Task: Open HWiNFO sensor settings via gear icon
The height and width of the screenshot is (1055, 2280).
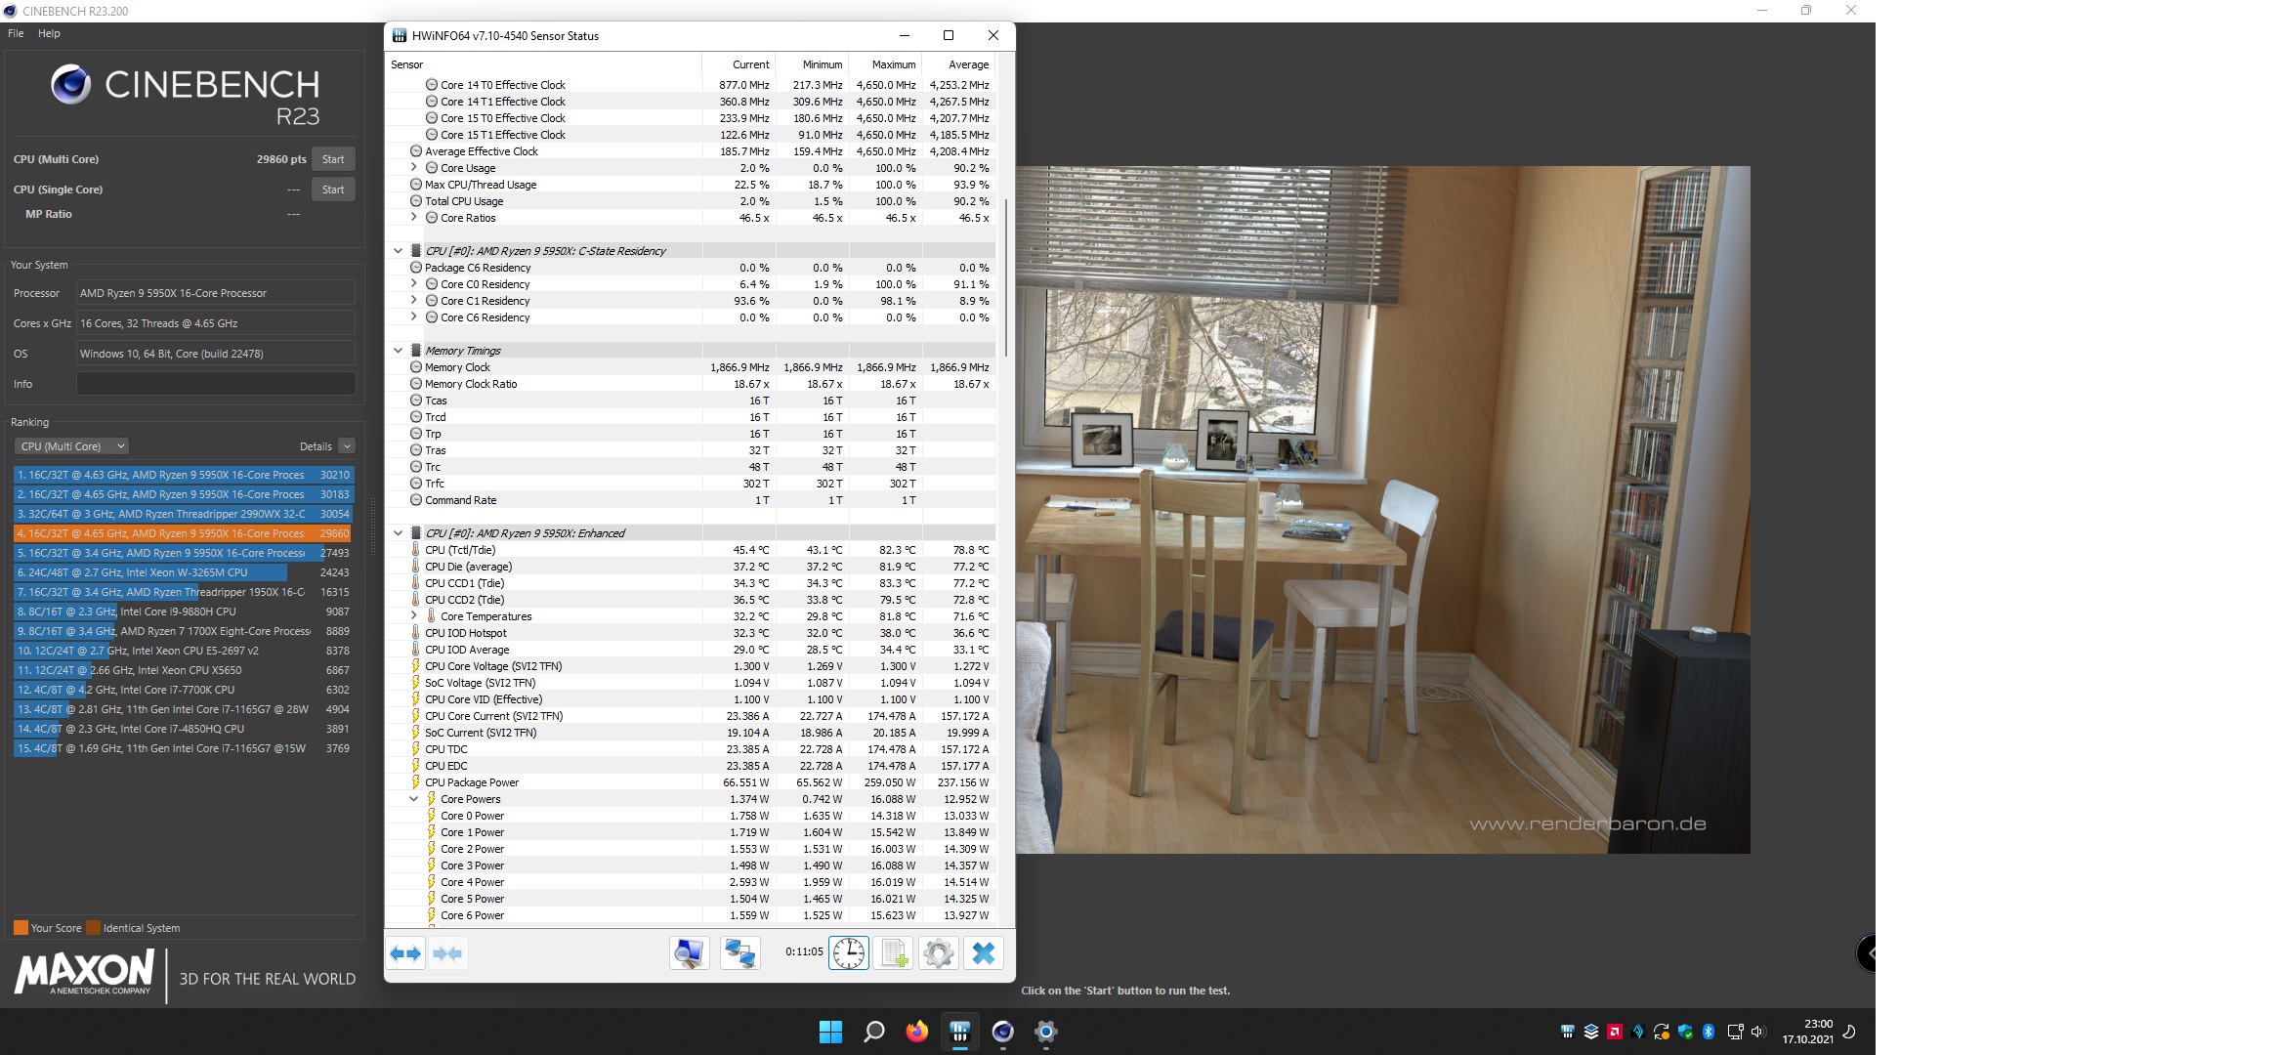Action: pos(939,952)
